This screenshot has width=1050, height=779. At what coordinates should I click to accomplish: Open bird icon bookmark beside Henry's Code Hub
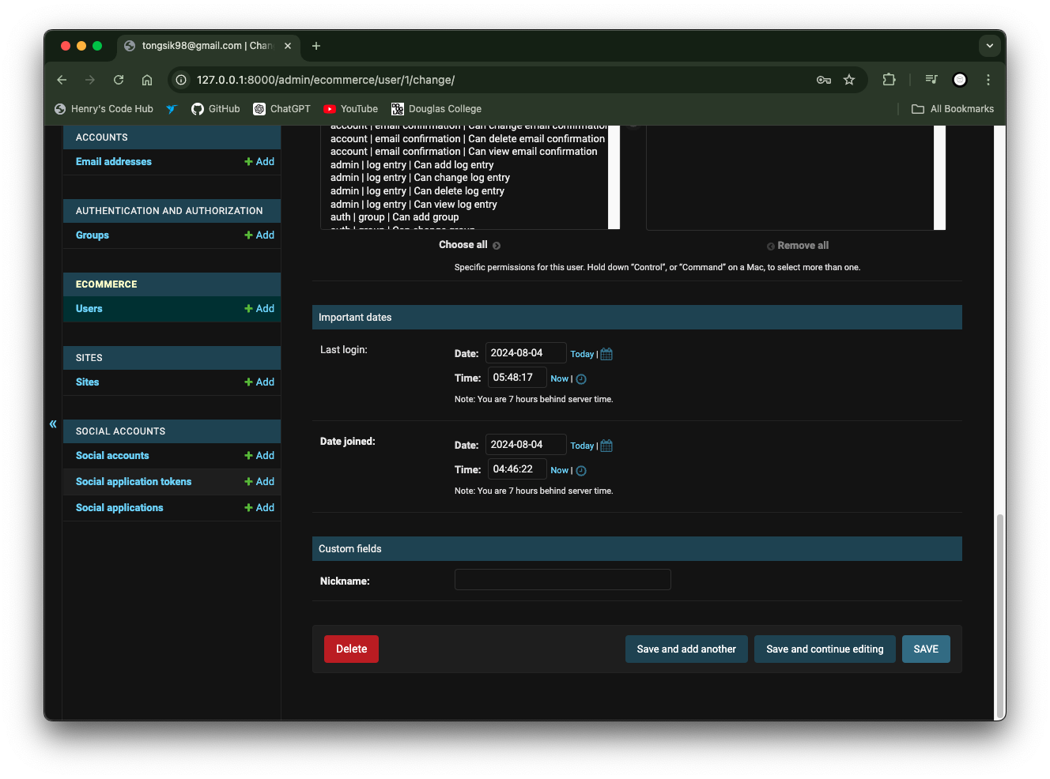tap(172, 109)
